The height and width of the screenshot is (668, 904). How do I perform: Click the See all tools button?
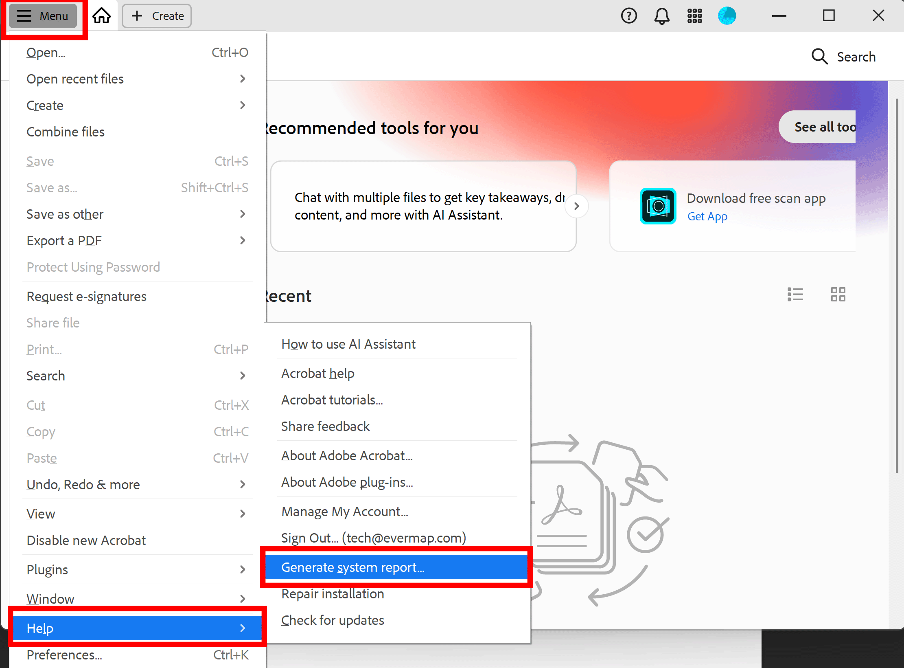pos(817,127)
